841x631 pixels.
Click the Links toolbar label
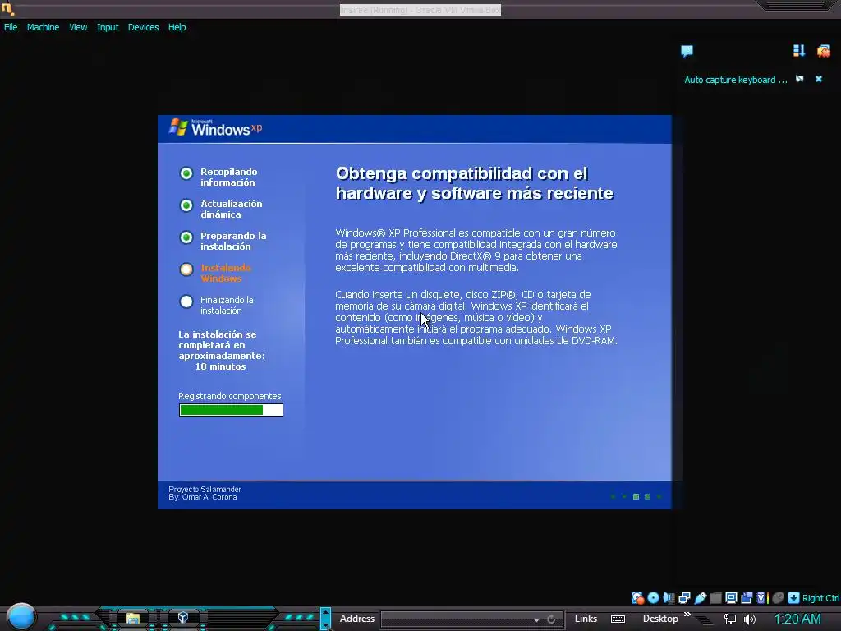click(586, 619)
